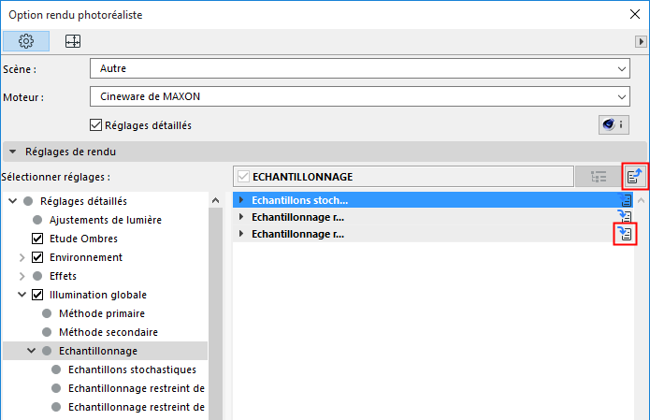
Task: Click the Réglages détaillés tree label
Action: pos(83,201)
